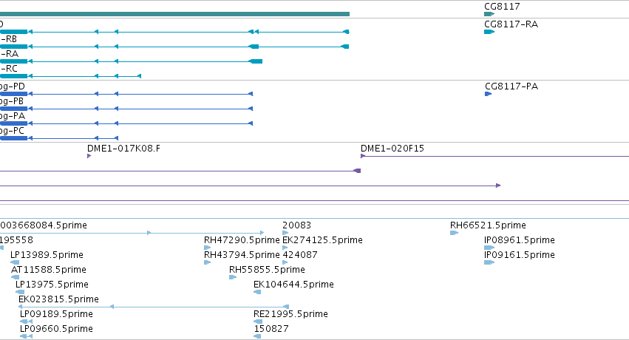Select the 003668084.5prime label
The image size is (629, 340).
click(x=44, y=225)
